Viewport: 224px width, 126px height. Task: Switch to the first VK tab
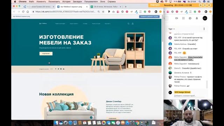click(38, 7)
